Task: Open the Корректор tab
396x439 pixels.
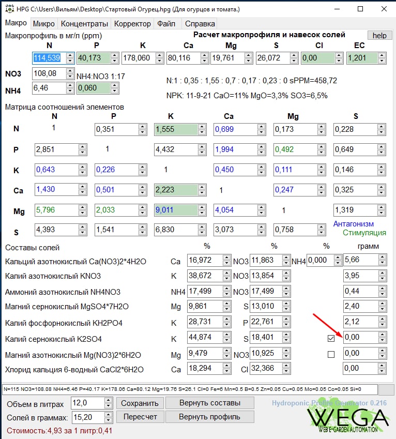Action: pos(132,24)
